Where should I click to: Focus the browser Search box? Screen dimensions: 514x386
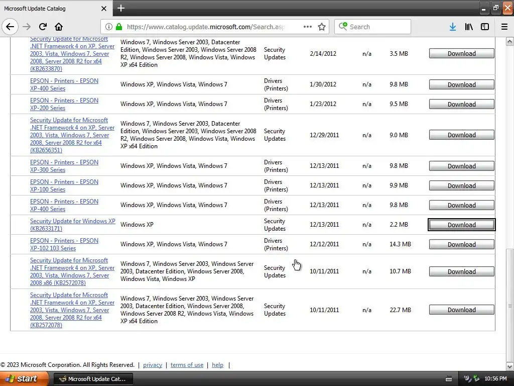click(x=372, y=27)
